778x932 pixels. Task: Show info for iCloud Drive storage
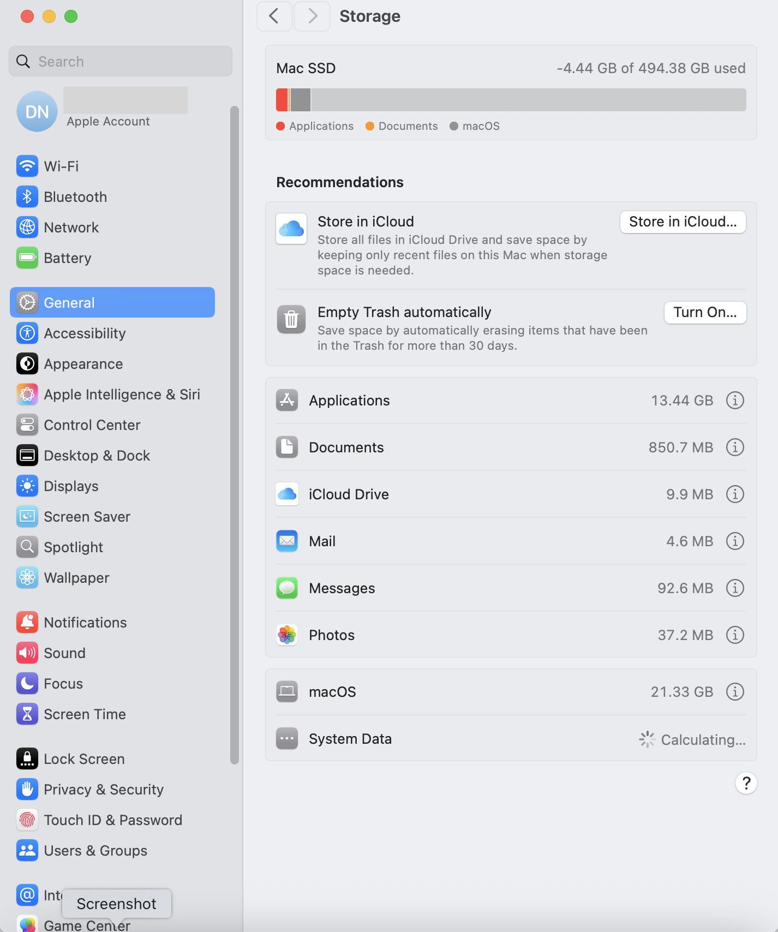tap(735, 494)
